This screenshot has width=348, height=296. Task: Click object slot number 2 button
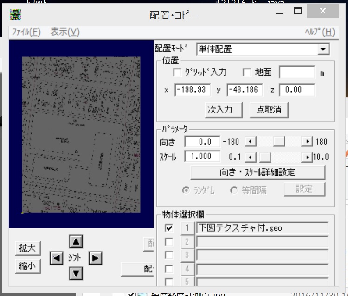(187, 242)
